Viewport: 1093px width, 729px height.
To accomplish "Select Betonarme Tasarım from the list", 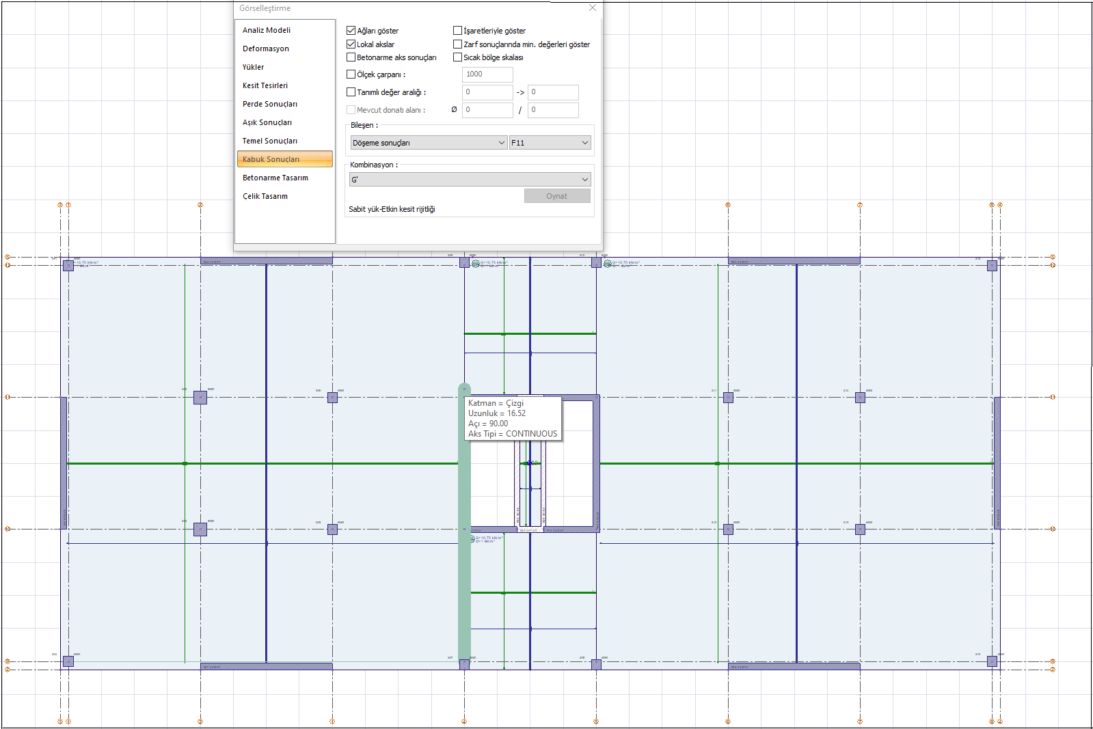I will [x=275, y=178].
